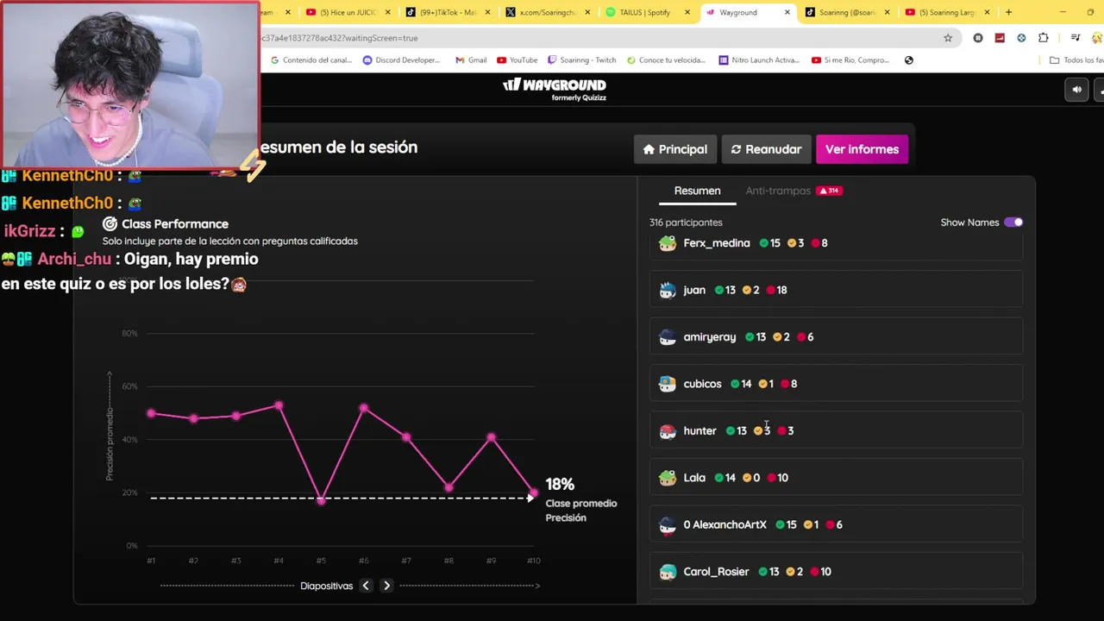Open Todos los favoritos folder
1104x621 pixels.
[1076, 60]
